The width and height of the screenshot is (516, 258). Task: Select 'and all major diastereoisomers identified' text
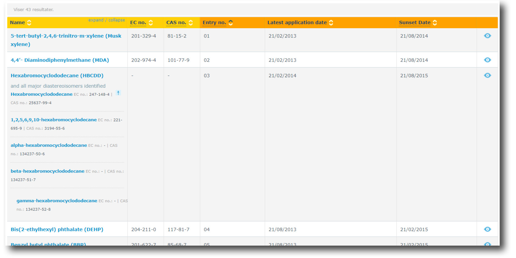coord(58,86)
